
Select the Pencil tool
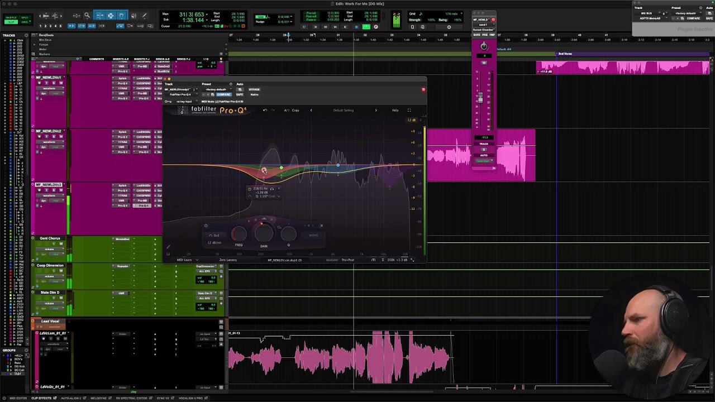pyautogui.click(x=145, y=16)
